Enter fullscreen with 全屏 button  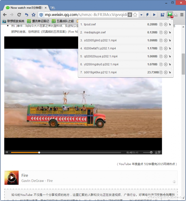[157, 152]
